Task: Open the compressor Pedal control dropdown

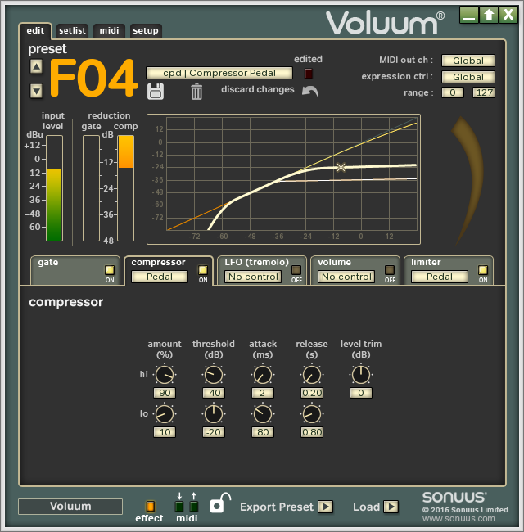Action: point(160,277)
